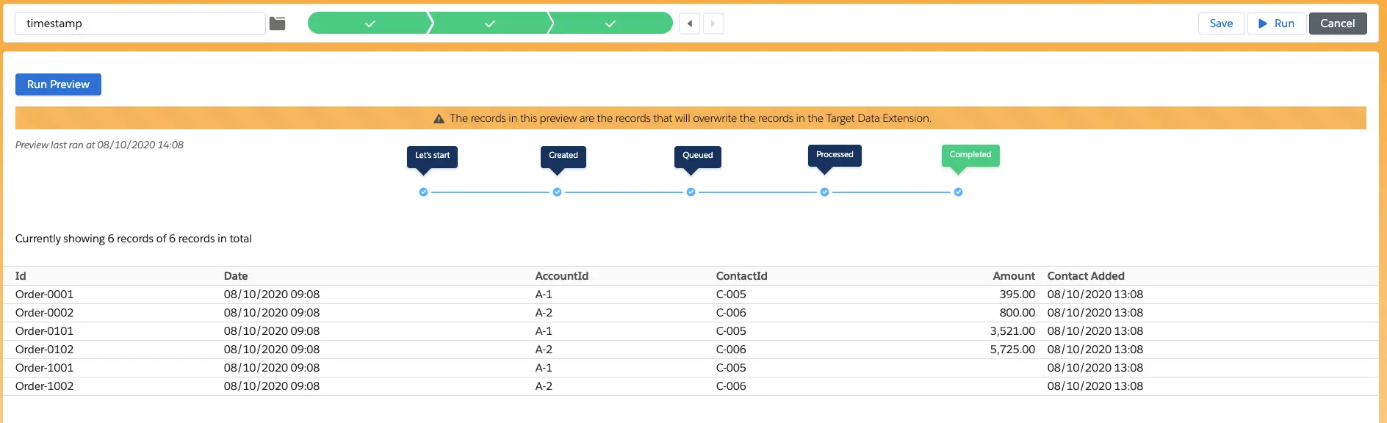Click the green Completed status label
The width and height of the screenshot is (1387, 423).
coord(970,155)
